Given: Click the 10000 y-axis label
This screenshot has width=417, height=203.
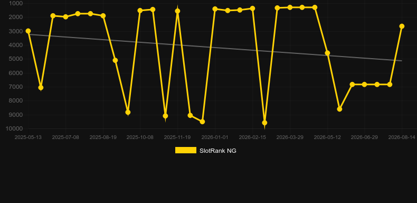Looking at the screenshot, I should click(15, 128).
